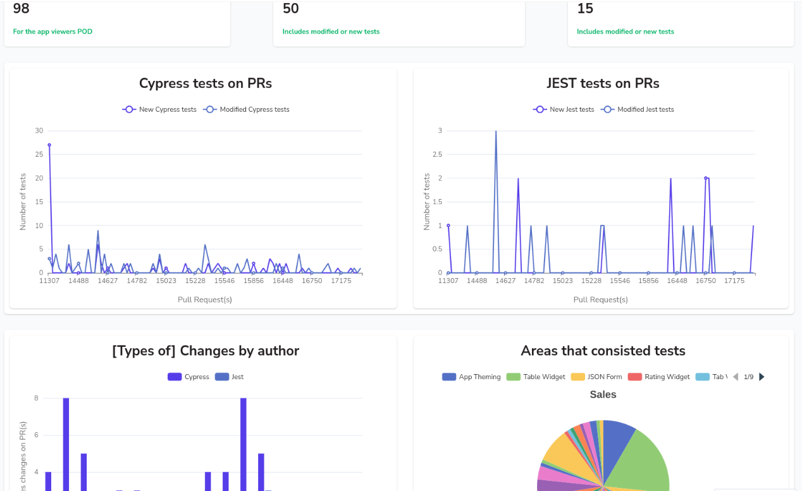Hide Modified Cypress tests line series

point(247,109)
